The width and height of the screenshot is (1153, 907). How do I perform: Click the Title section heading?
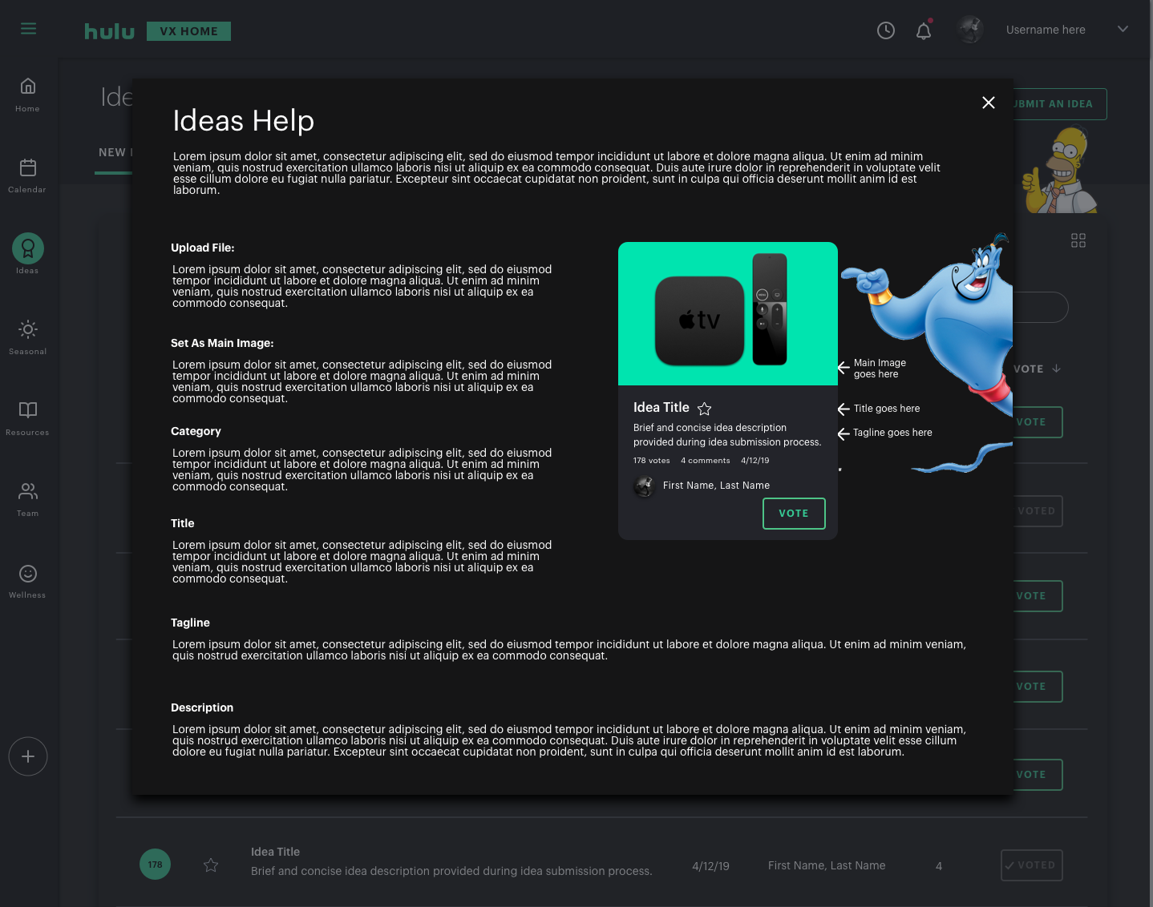(183, 523)
